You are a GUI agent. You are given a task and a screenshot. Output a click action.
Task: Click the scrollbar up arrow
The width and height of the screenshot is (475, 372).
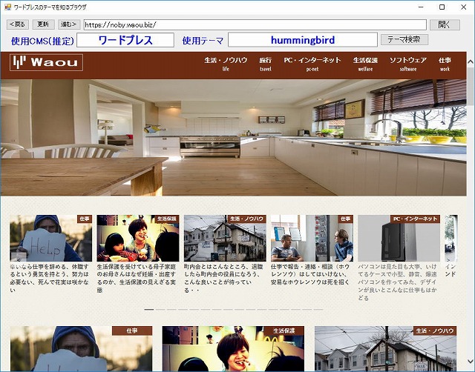(471, 62)
